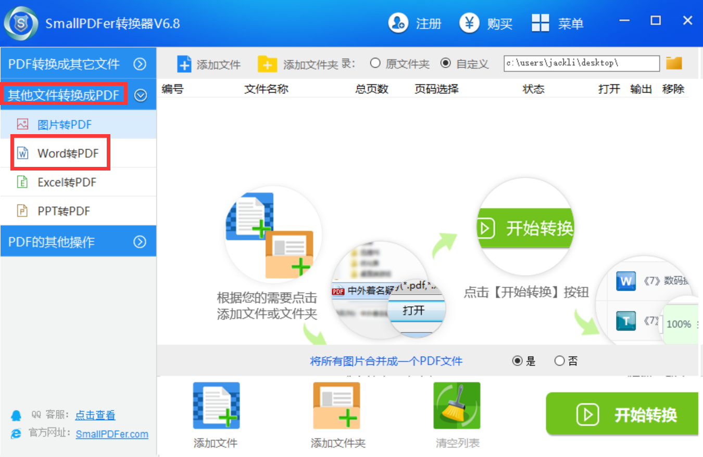Click the Internet Explorer website icon

point(17,434)
